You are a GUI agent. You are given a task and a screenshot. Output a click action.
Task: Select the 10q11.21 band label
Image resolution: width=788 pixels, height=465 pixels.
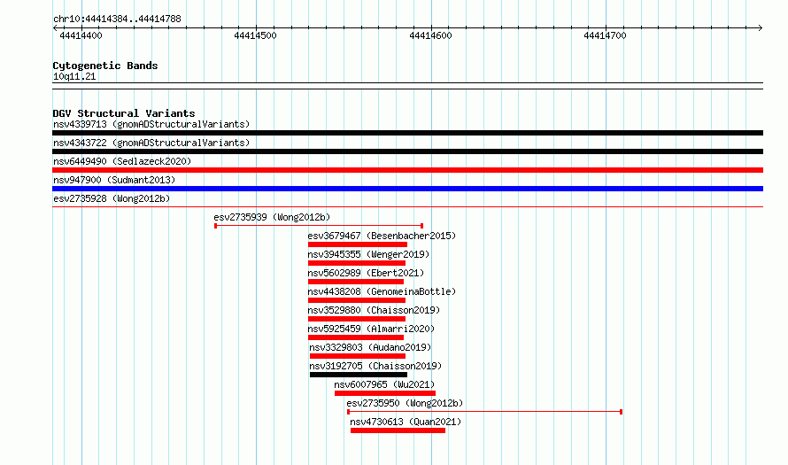(x=74, y=77)
